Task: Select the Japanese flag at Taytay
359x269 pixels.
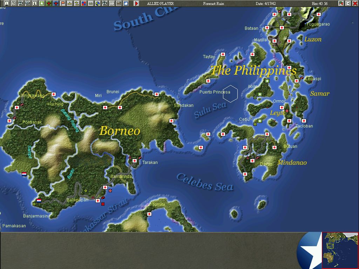Action: tap(223, 54)
